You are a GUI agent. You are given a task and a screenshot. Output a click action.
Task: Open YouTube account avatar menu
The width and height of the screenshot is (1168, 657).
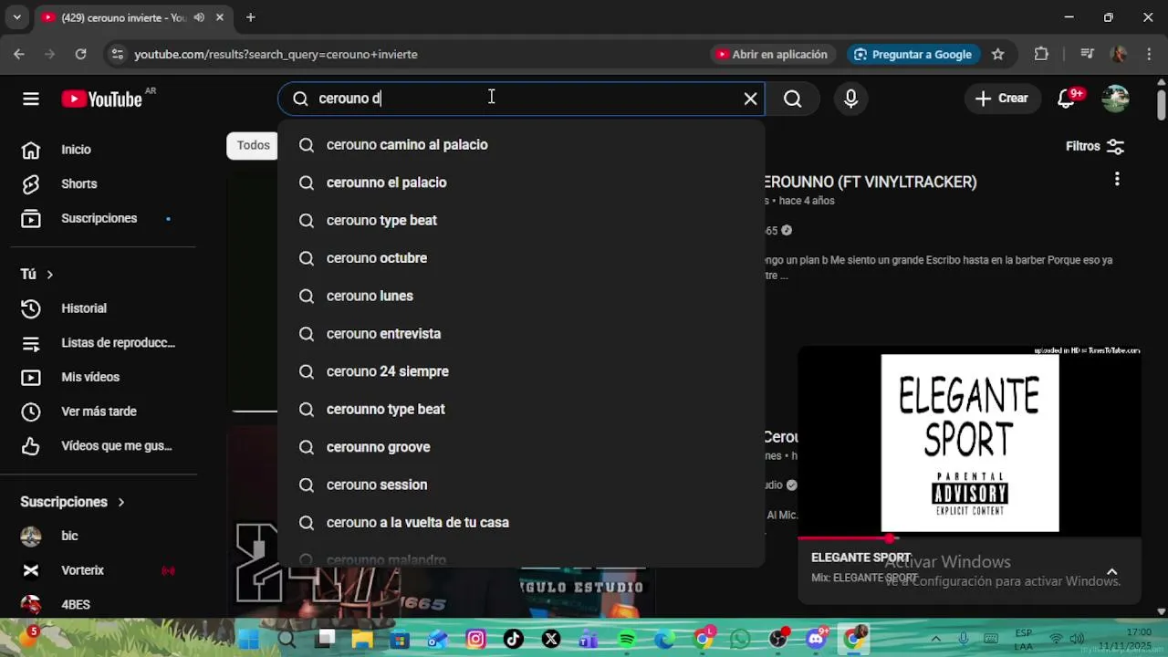[1115, 99]
